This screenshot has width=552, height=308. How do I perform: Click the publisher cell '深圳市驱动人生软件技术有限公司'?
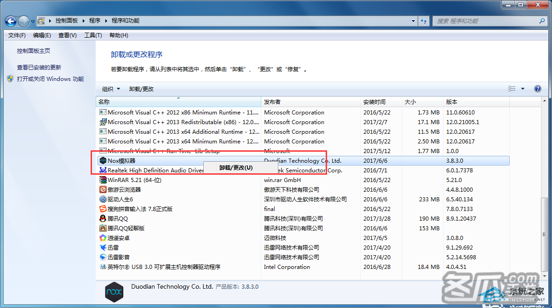(305, 200)
